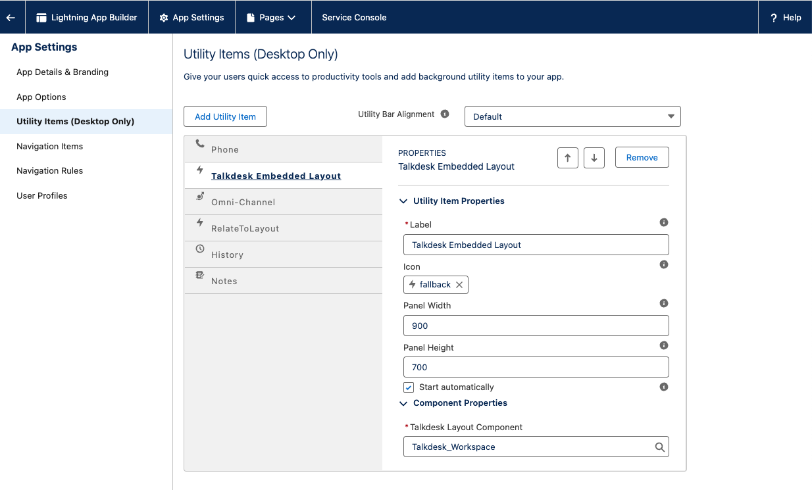Click the Panel Height input field
Screen dimensions: 812x490
536,367
